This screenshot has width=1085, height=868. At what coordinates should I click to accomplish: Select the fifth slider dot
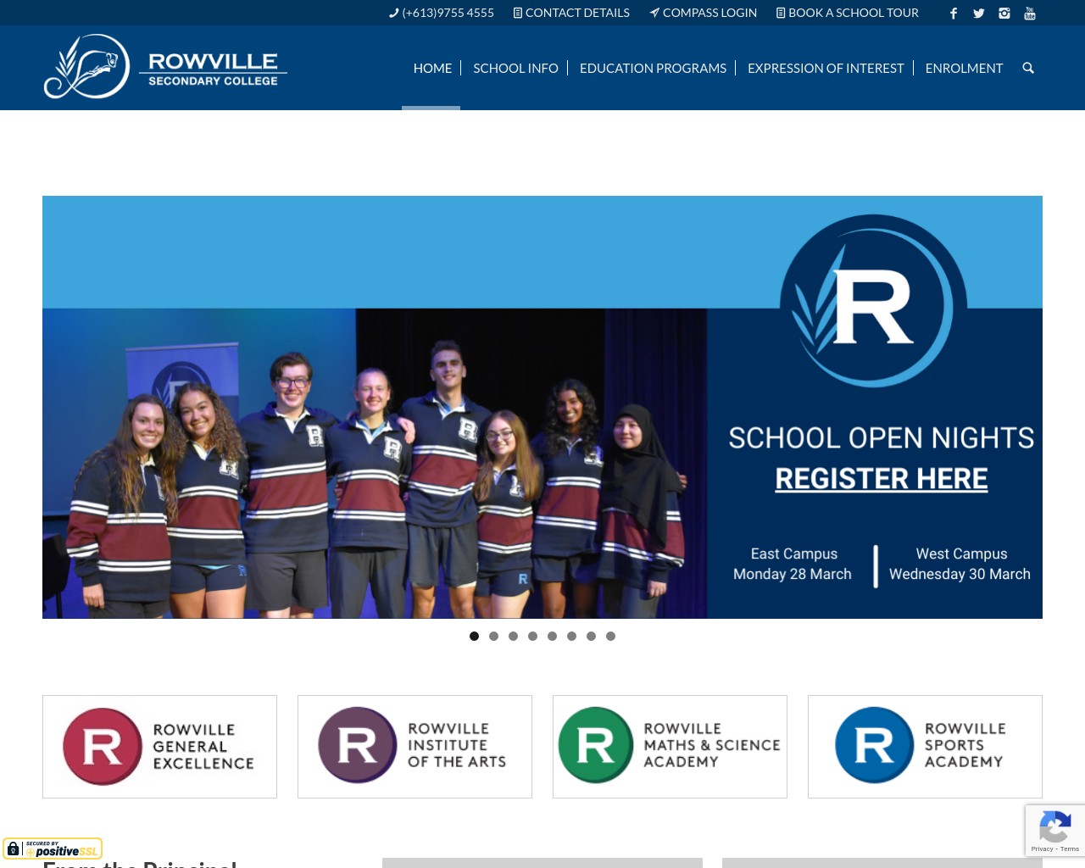coord(552,636)
